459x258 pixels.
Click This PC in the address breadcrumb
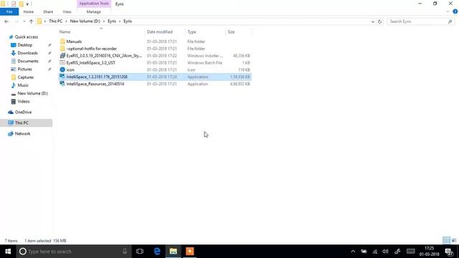tap(56, 21)
